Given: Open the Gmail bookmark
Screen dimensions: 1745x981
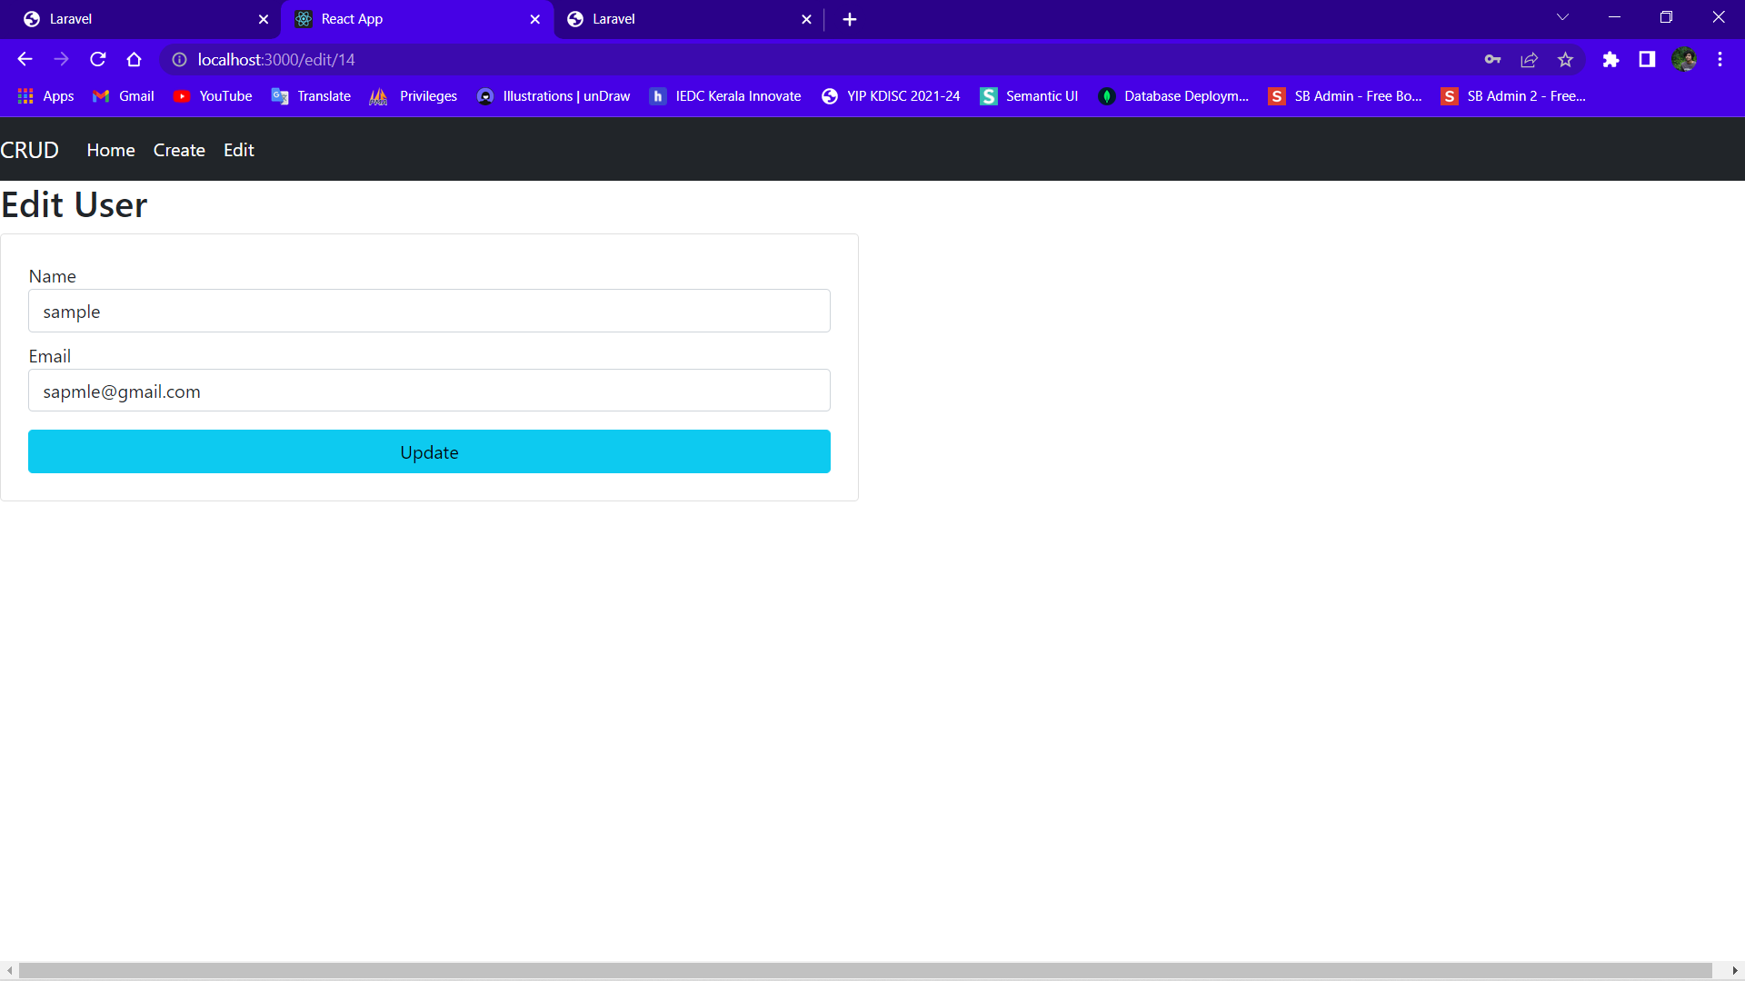Looking at the screenshot, I should 122,95.
